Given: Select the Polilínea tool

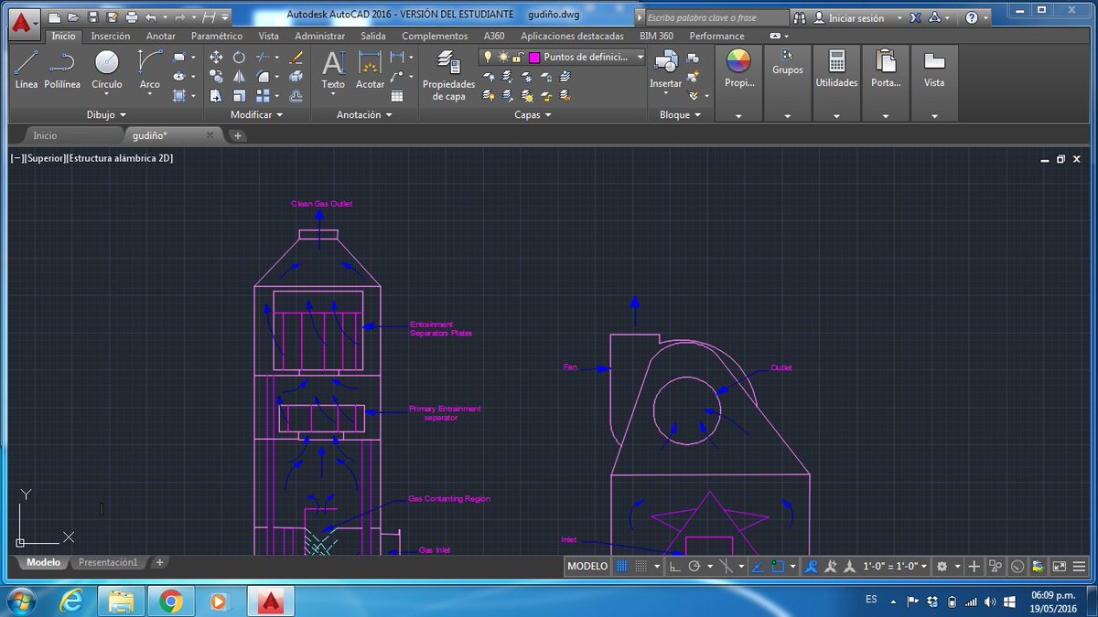Looking at the screenshot, I should (62, 69).
